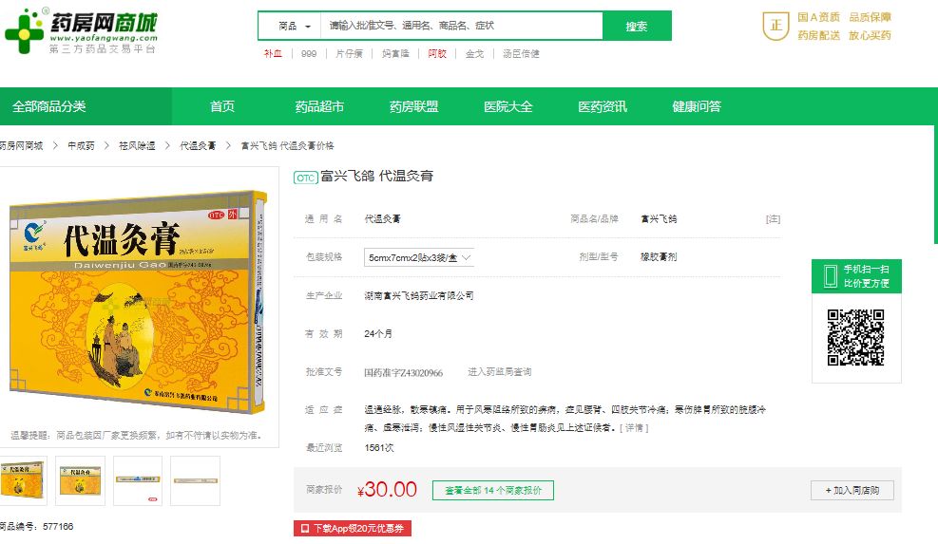
Task: Click the 药房网商城 site logo
Action: [x=81, y=30]
